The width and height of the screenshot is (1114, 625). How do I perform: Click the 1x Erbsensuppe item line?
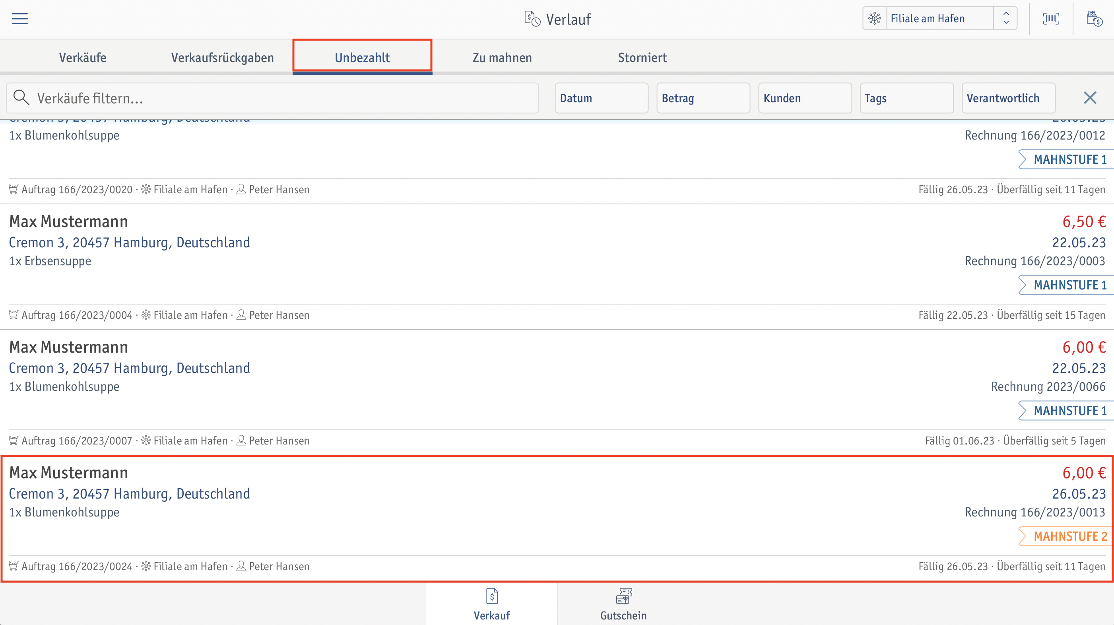[50, 261]
